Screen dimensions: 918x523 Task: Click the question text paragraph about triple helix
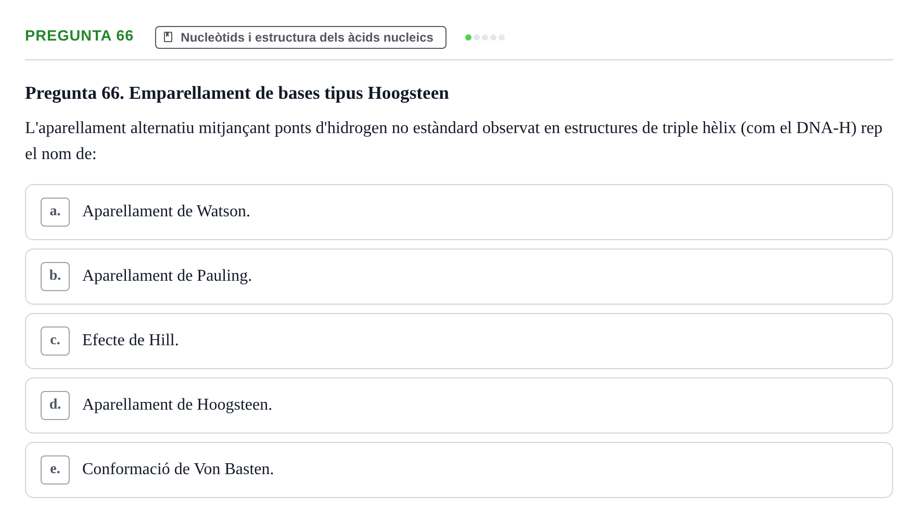(x=454, y=141)
